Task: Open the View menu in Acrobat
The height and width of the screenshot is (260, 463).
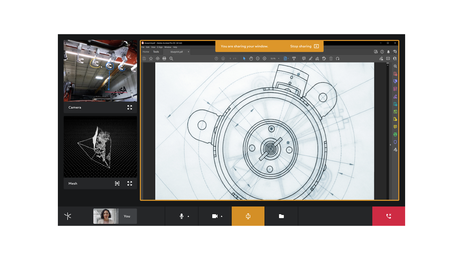Action: click(x=153, y=47)
